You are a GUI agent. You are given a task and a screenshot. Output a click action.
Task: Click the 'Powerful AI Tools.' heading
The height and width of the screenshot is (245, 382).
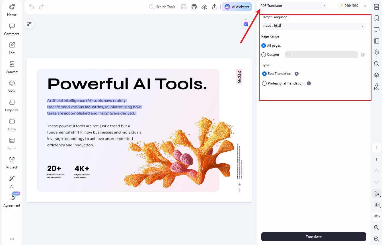(127, 84)
